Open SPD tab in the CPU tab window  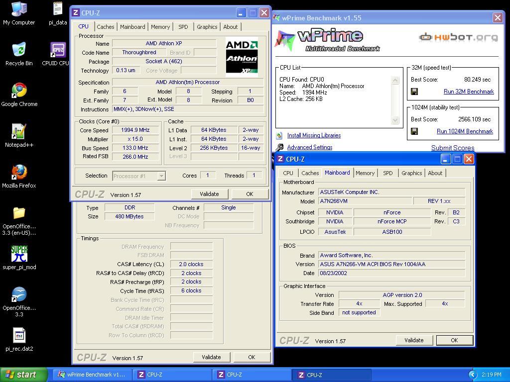pyautogui.click(x=183, y=27)
